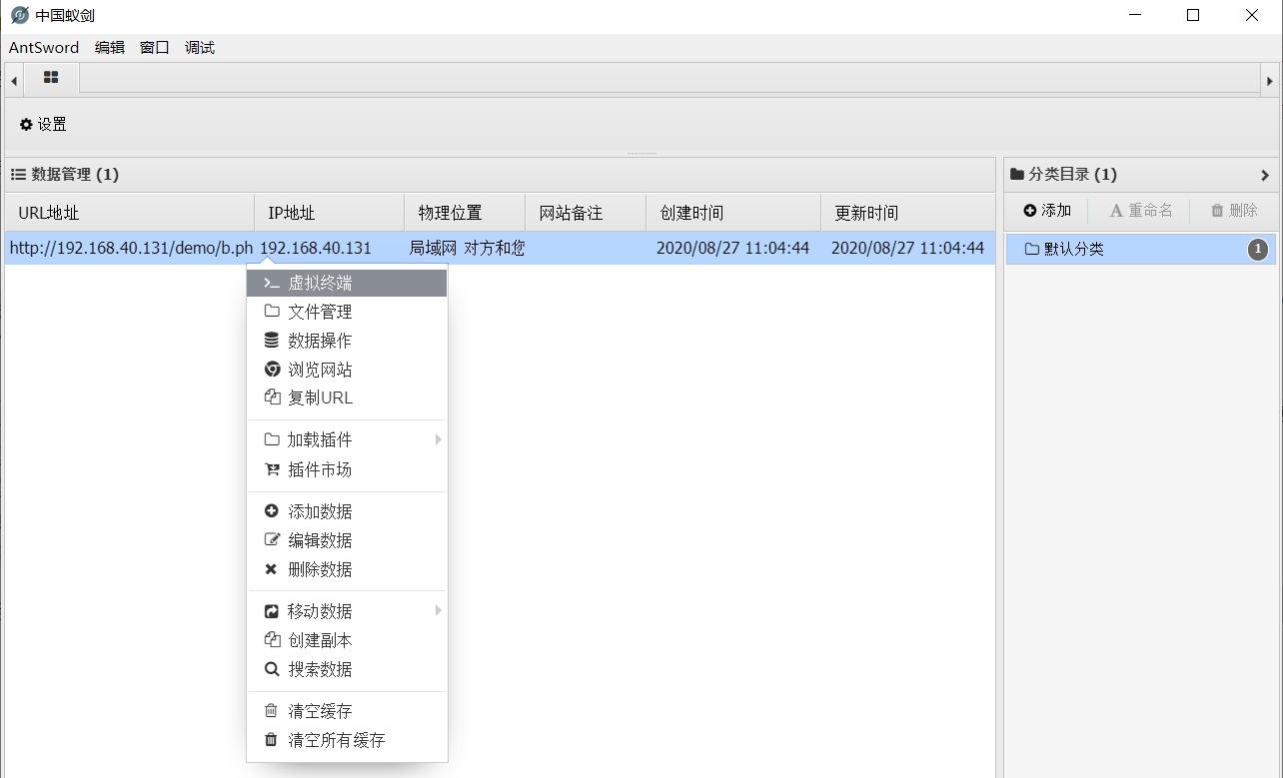This screenshot has width=1283, height=778.
Task: Collapse the 分类目录 panel chevron
Action: point(1265,176)
